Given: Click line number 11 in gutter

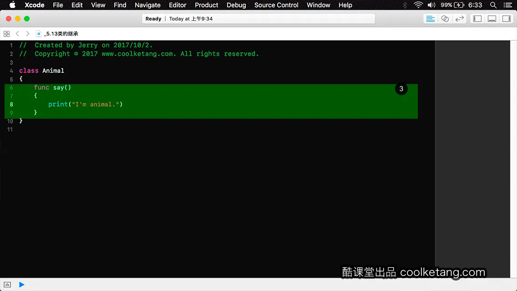Looking at the screenshot, I should pyautogui.click(x=10, y=130).
